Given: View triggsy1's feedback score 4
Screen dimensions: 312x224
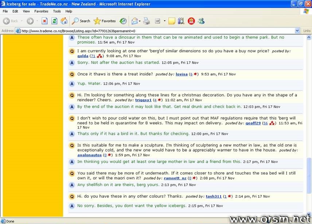Looking at the screenshot, I should click(155, 100).
